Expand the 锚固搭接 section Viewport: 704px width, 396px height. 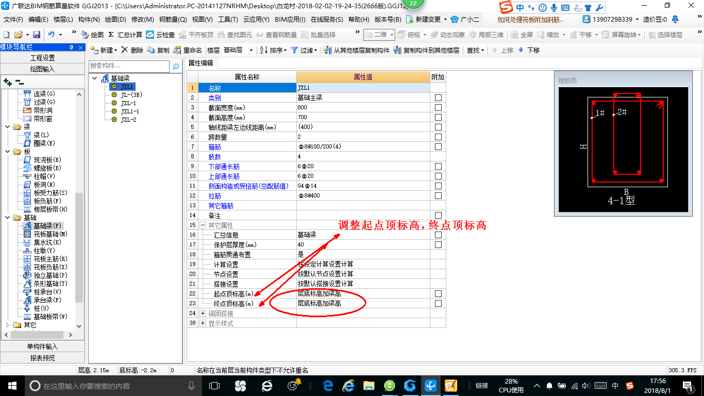click(203, 313)
